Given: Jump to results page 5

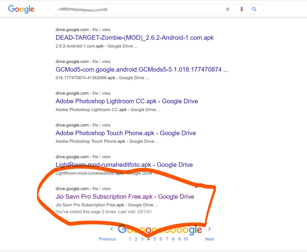Looking at the screenshot, I should point(155,239).
